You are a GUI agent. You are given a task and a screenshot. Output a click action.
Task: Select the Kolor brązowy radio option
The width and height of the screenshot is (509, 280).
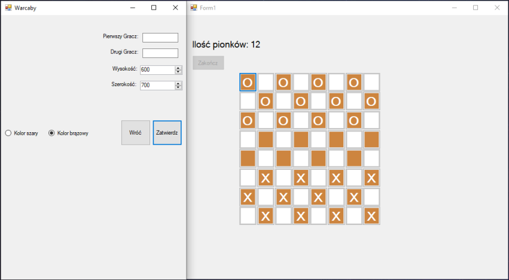(51, 133)
